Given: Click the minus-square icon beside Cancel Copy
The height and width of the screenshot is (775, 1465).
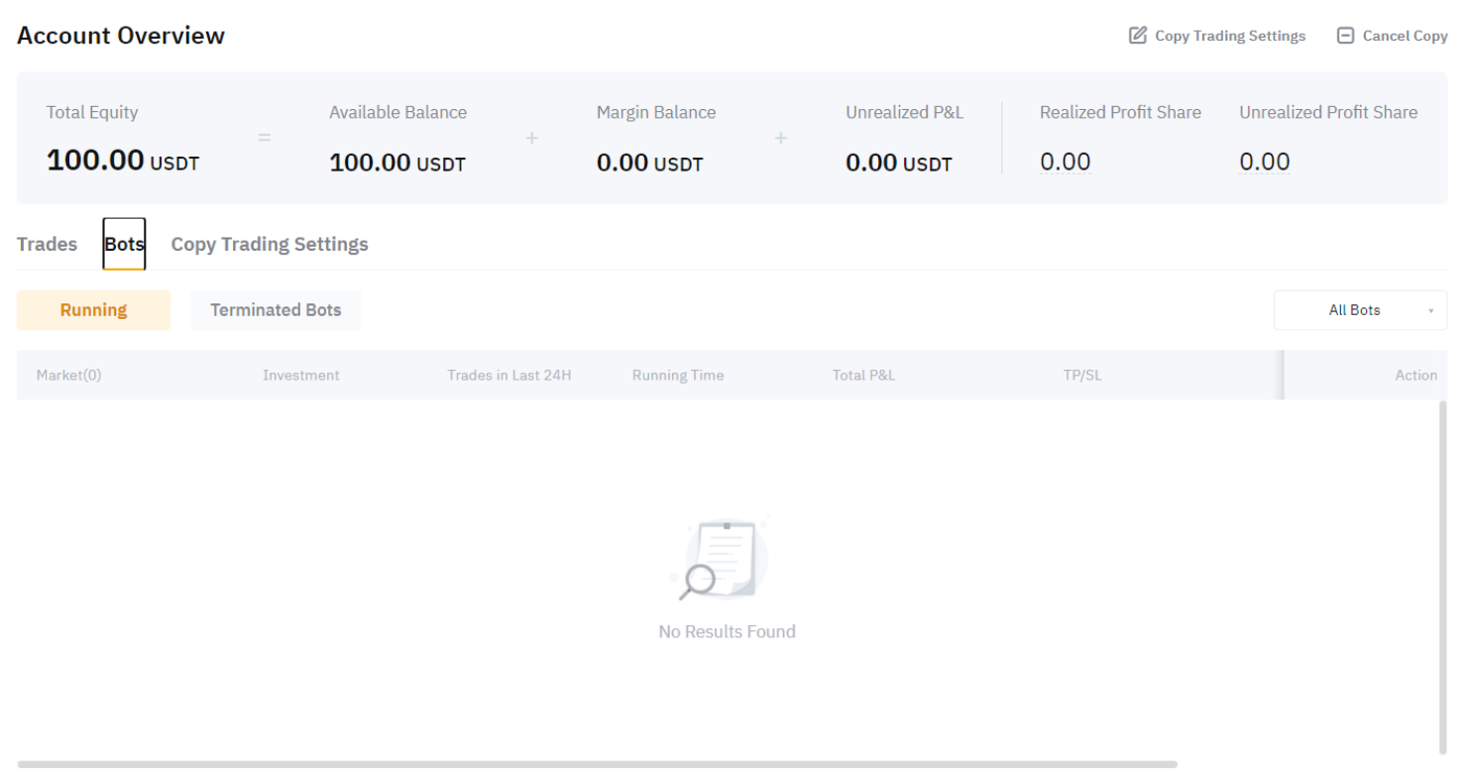Looking at the screenshot, I should 1345,36.
